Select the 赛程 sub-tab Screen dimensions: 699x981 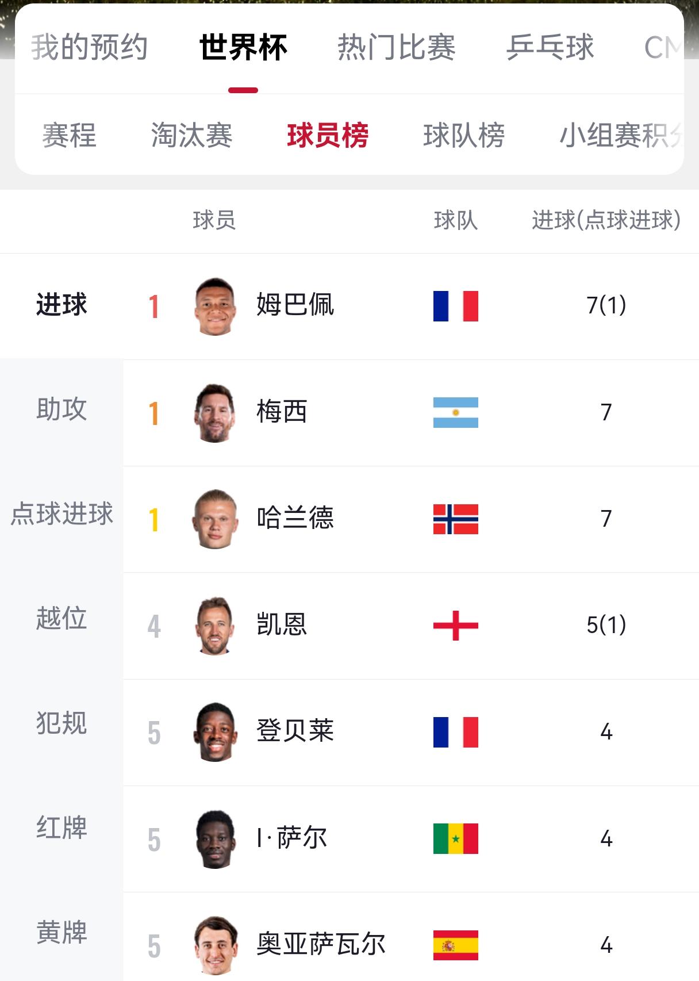pos(69,136)
